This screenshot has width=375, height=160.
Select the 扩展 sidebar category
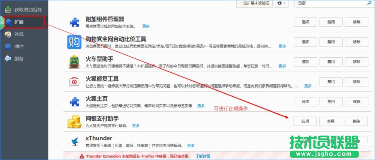(x=24, y=22)
